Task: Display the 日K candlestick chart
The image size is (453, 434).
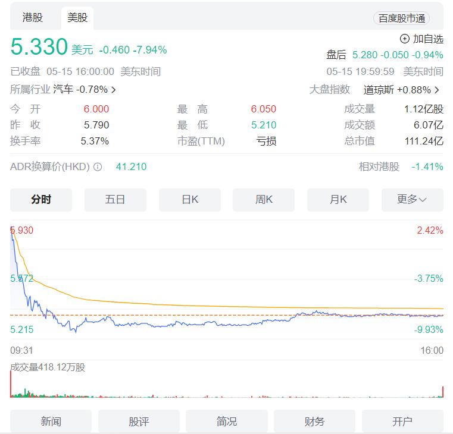Action: click(190, 200)
